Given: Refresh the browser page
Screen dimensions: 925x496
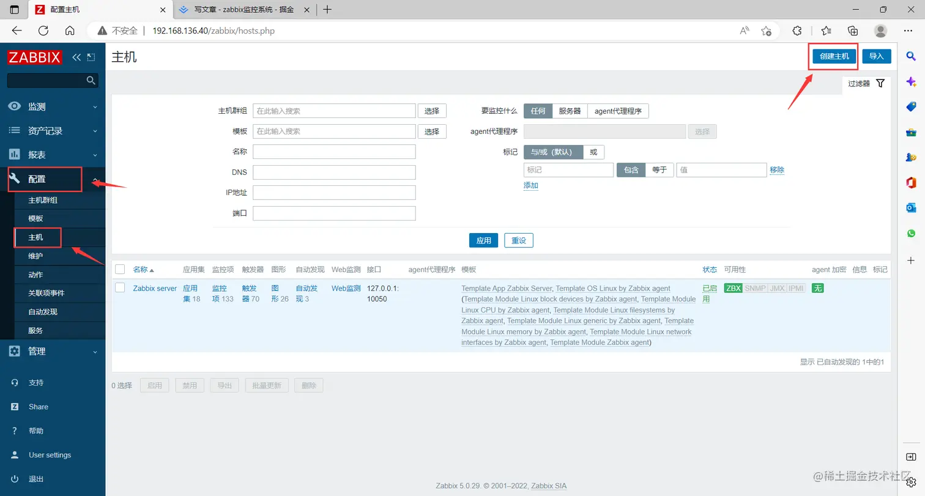Looking at the screenshot, I should [43, 31].
